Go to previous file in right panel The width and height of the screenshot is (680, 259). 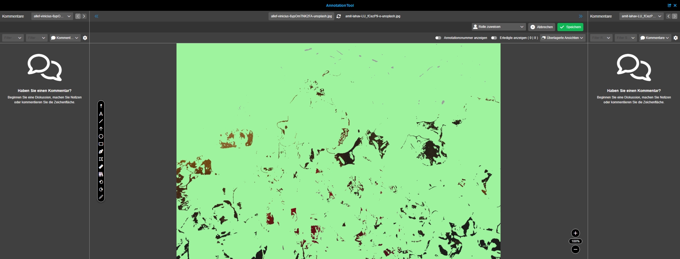click(x=668, y=16)
